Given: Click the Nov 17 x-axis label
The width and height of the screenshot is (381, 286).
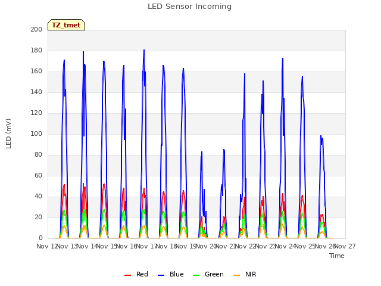Looking at the screenshot, I should (x=146, y=246).
